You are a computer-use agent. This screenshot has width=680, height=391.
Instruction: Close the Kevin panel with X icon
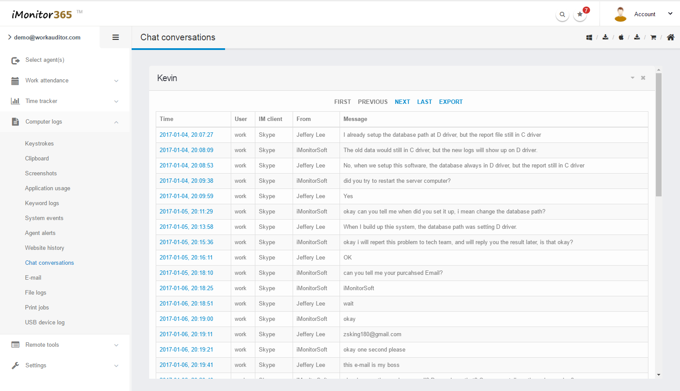(643, 78)
